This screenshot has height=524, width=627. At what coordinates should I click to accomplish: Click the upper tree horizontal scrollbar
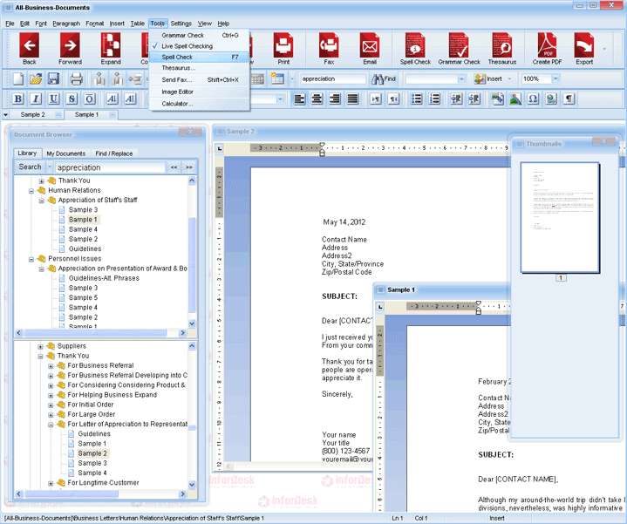click(95, 332)
